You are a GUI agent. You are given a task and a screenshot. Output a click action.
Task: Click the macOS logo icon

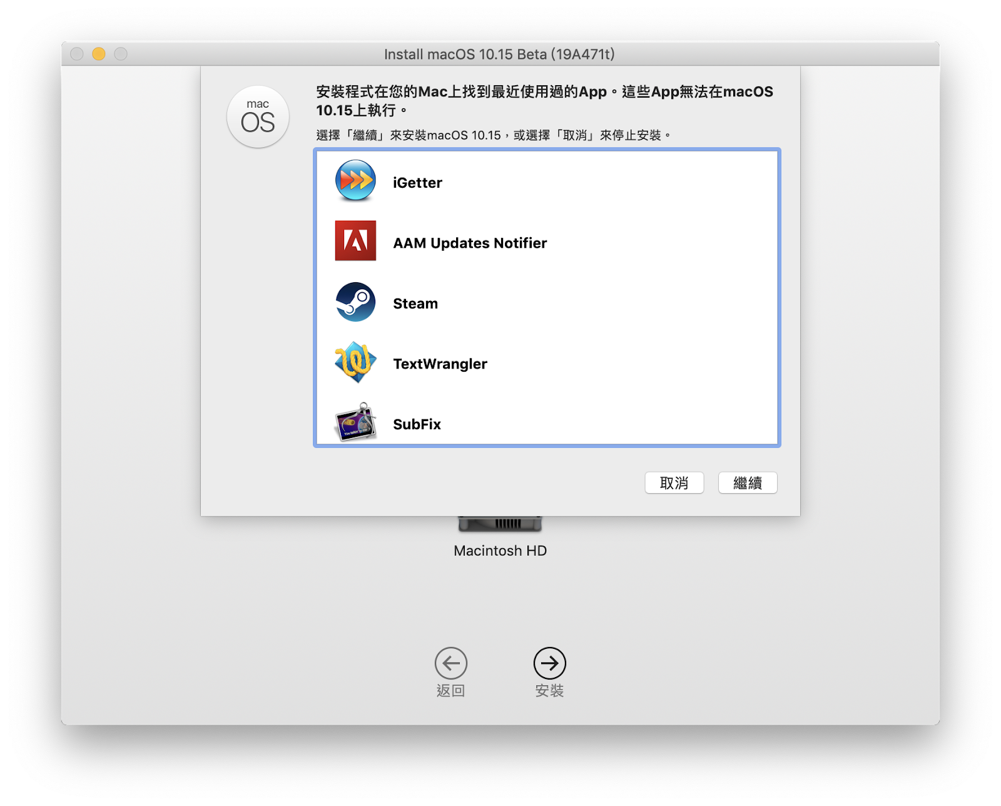(x=258, y=117)
